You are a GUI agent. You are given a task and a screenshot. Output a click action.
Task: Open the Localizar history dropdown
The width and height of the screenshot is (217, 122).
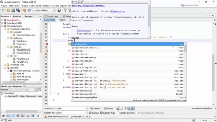86,108
